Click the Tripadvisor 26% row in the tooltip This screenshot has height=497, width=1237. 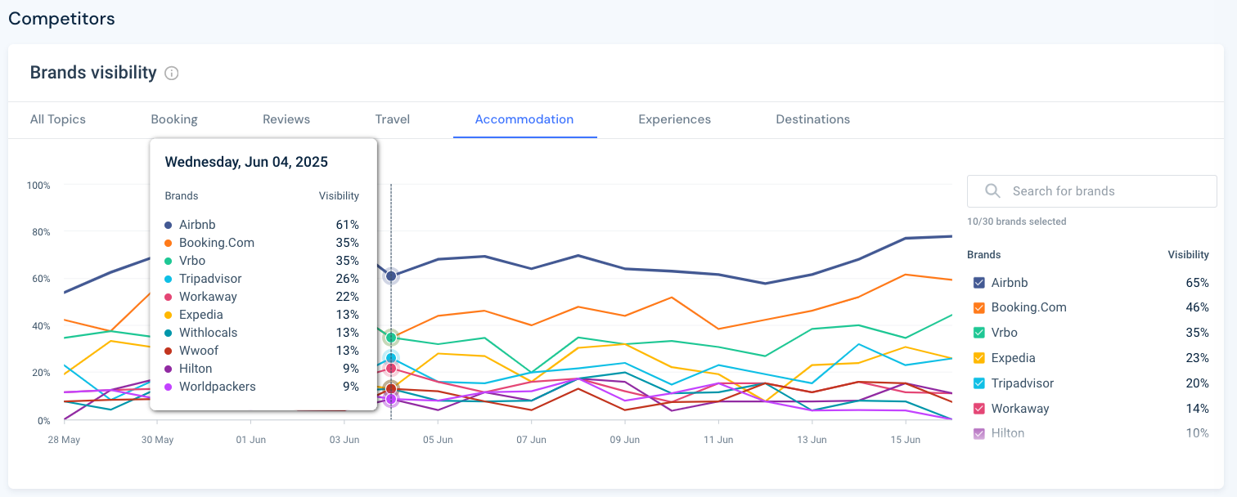262,279
